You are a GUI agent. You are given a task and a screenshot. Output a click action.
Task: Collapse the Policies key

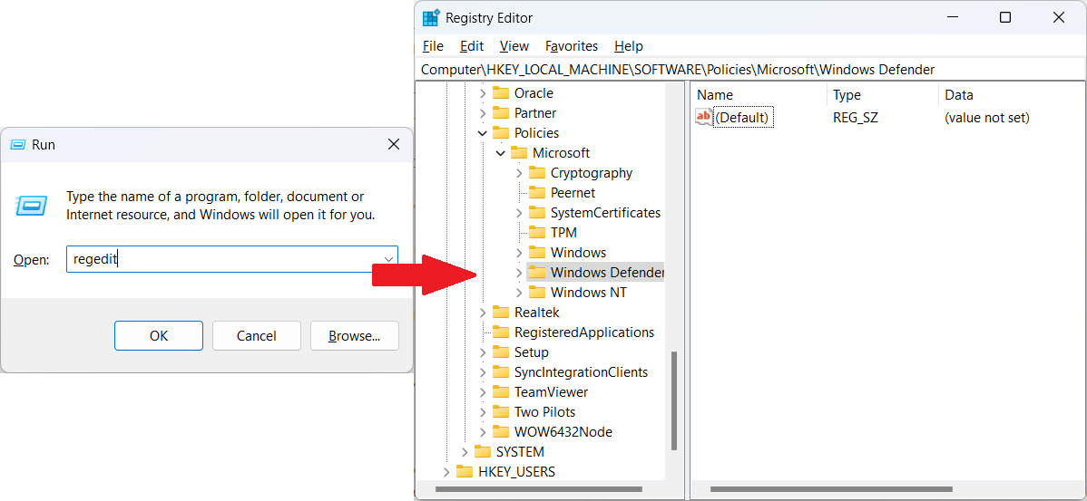(x=484, y=133)
